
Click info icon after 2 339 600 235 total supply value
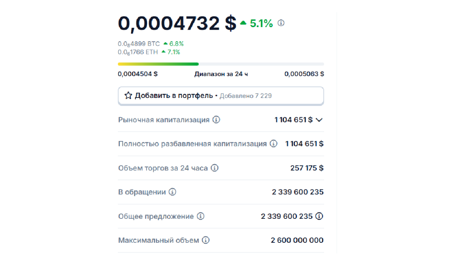tap(319, 216)
